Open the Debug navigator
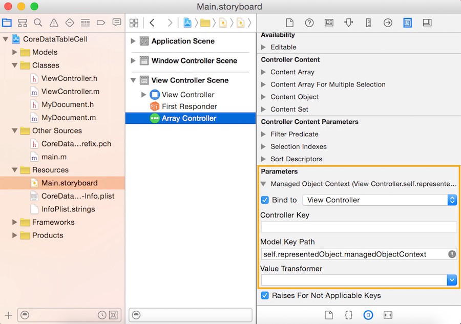This screenshot has width=461, height=324. coord(85,23)
